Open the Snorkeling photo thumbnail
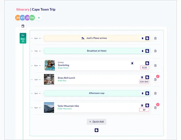Viewport: 181px width, 140px height. coord(50,65)
